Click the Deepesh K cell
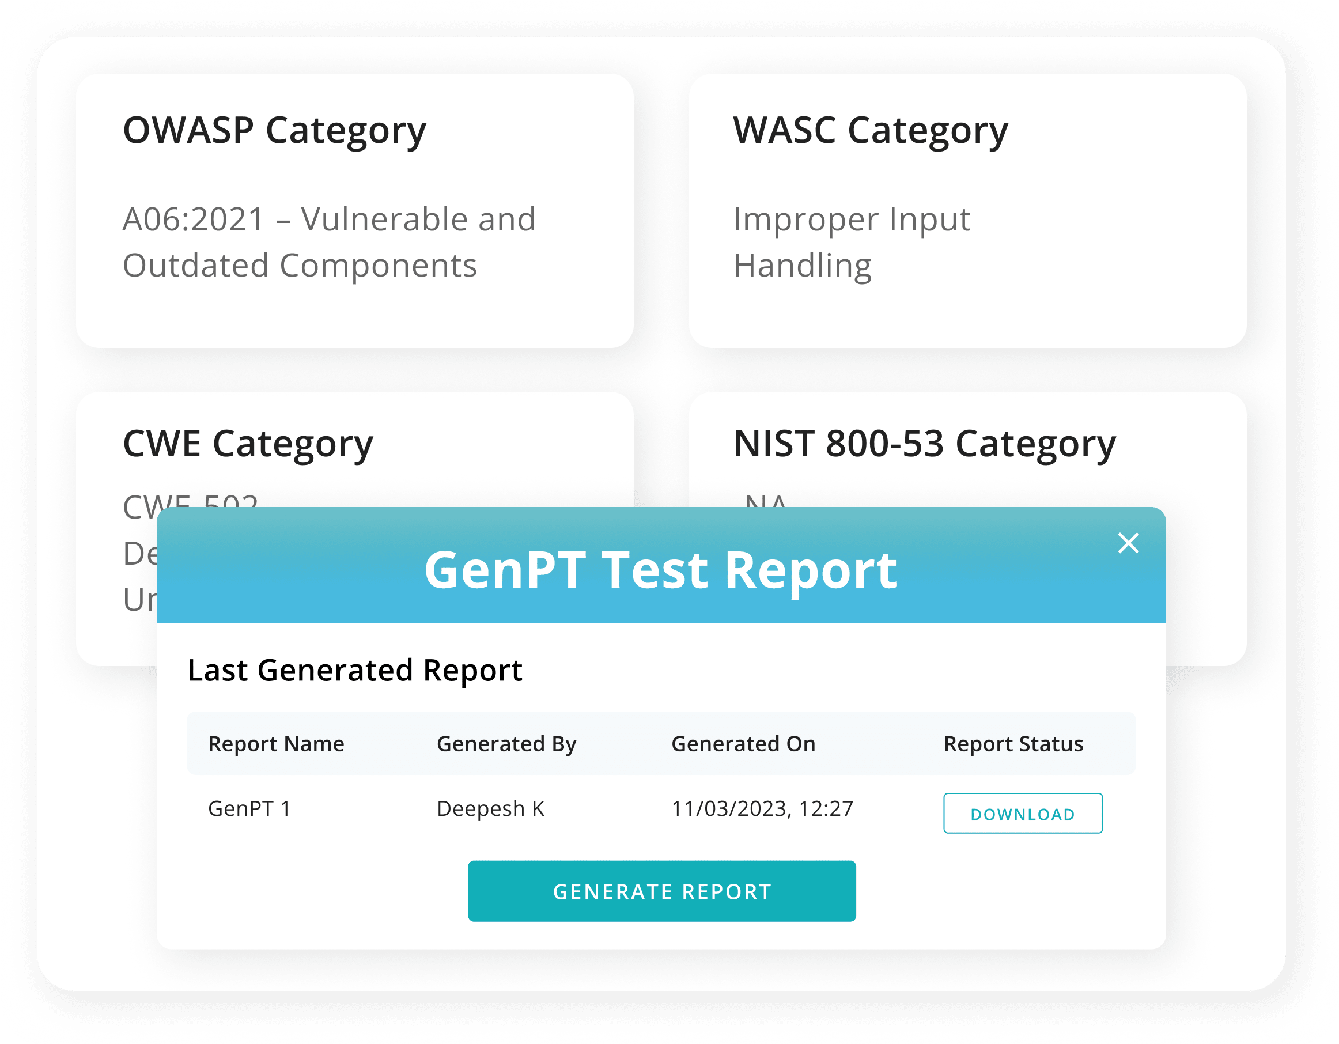 (x=490, y=808)
